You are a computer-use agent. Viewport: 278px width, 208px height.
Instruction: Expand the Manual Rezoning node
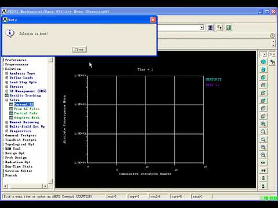point(7,122)
